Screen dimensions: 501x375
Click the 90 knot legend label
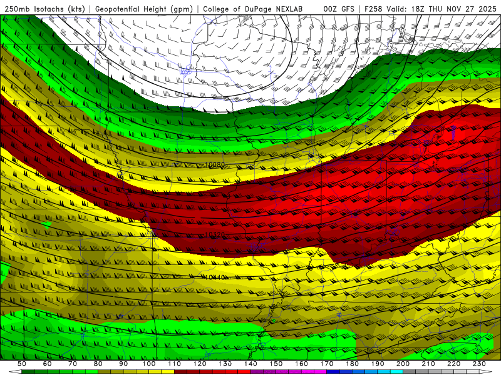pos(123,364)
